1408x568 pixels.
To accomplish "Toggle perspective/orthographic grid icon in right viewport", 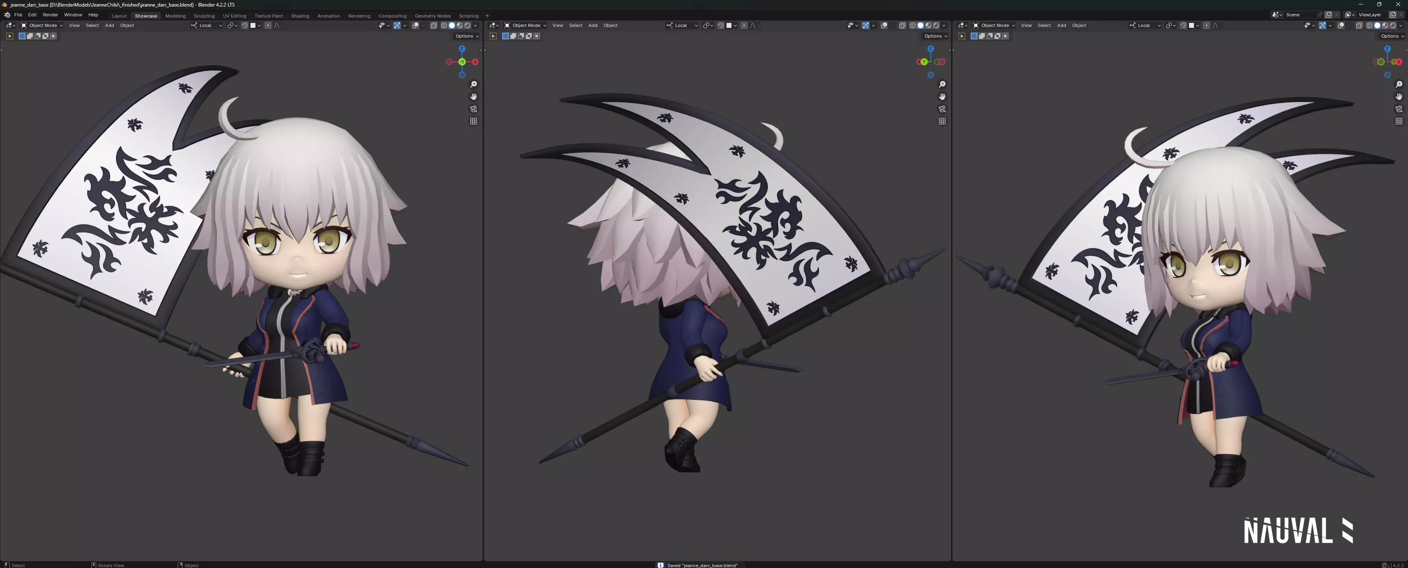I will pos(1399,121).
